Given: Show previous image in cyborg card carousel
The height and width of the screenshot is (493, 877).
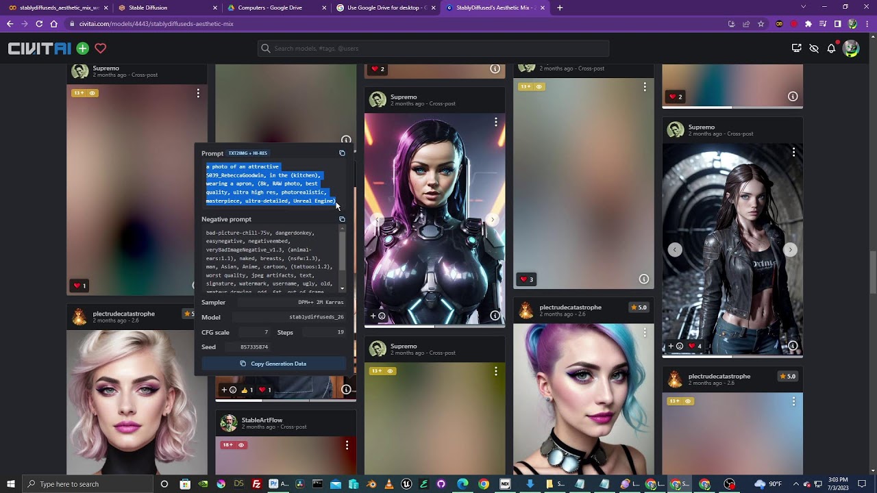Looking at the screenshot, I should [377, 219].
